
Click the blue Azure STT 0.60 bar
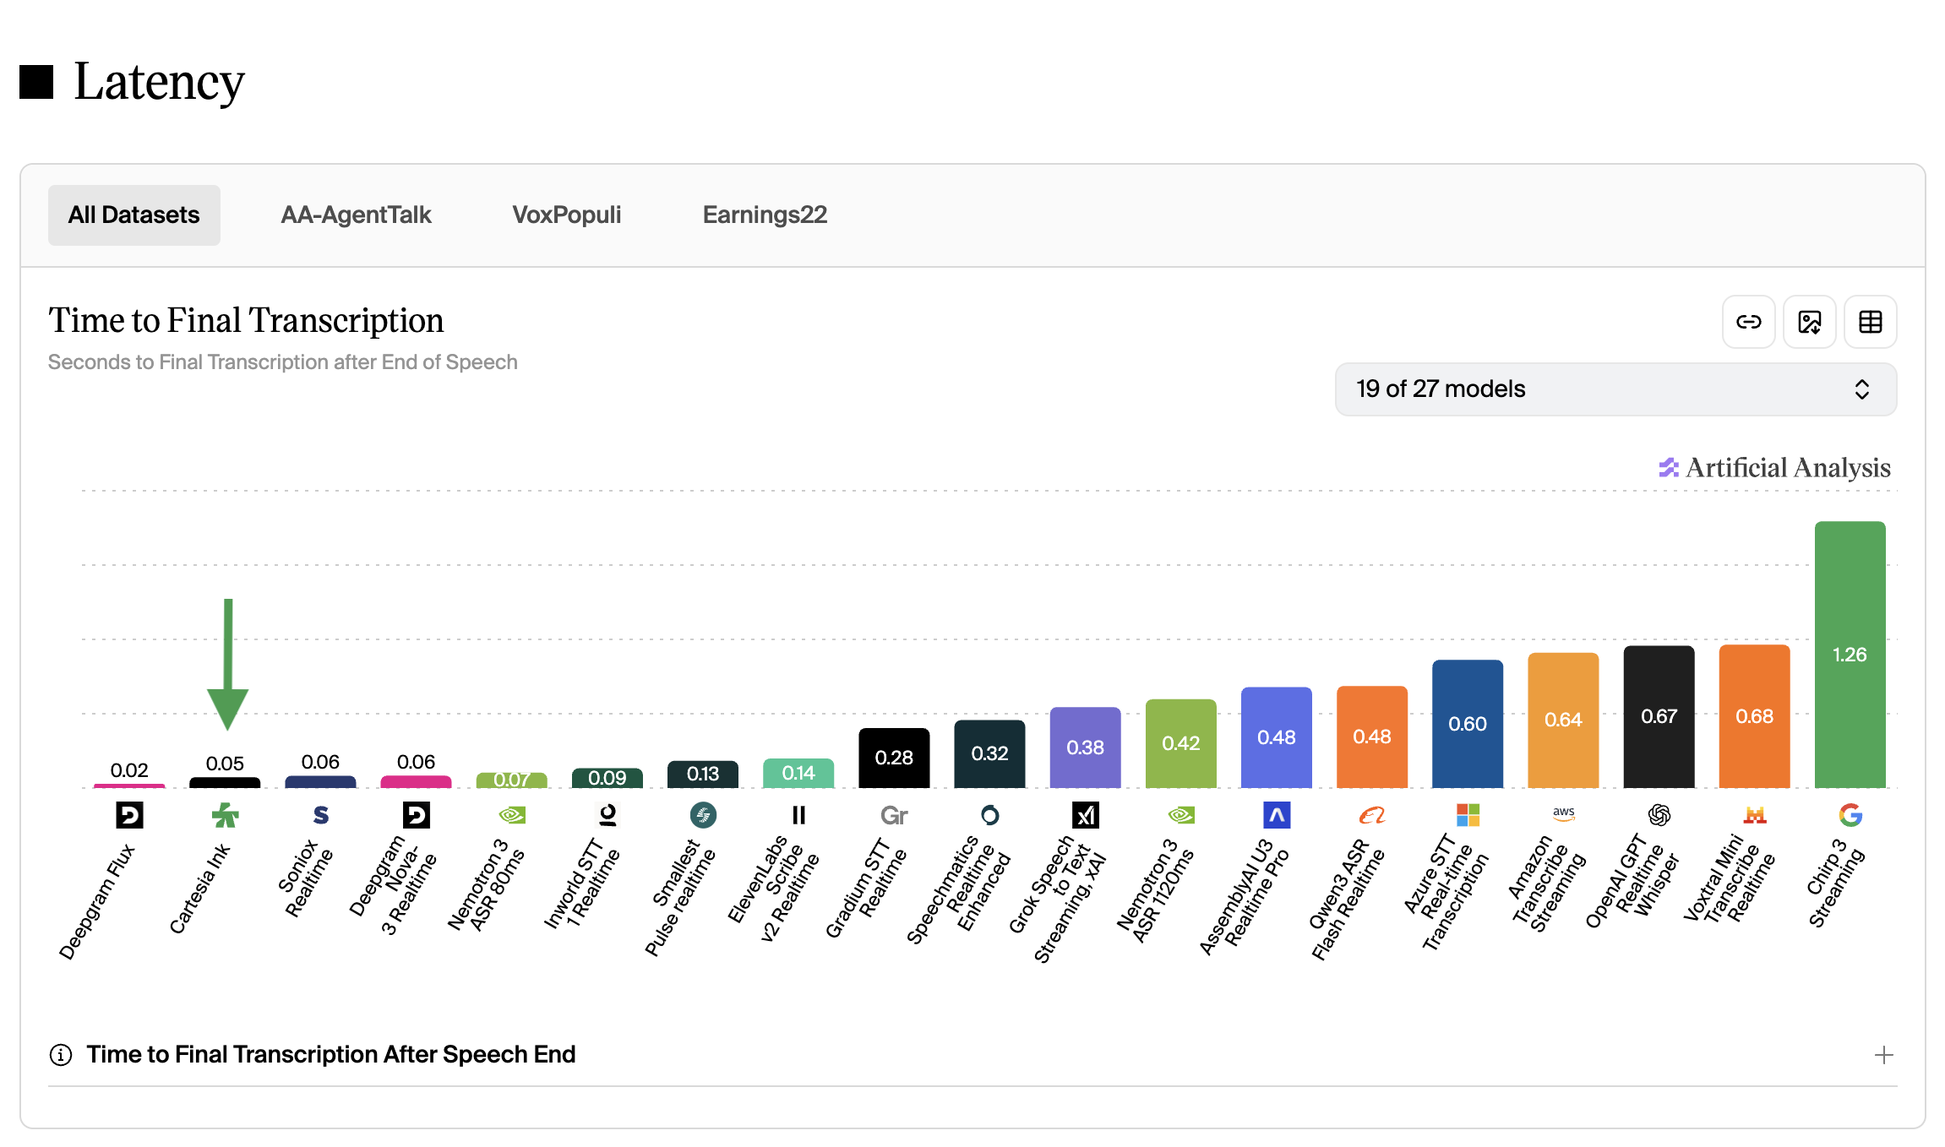pyautogui.click(x=1468, y=724)
